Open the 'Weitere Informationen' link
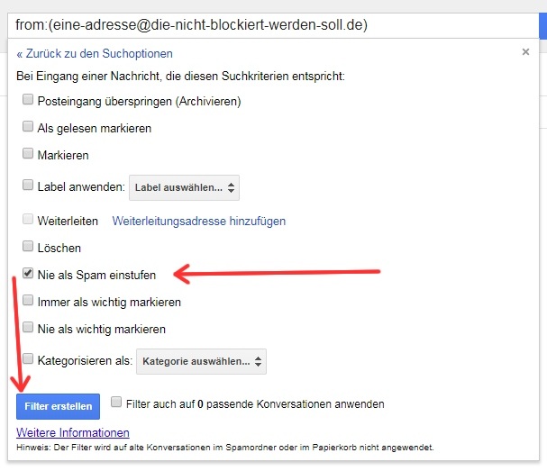547x471 pixels. (73, 433)
